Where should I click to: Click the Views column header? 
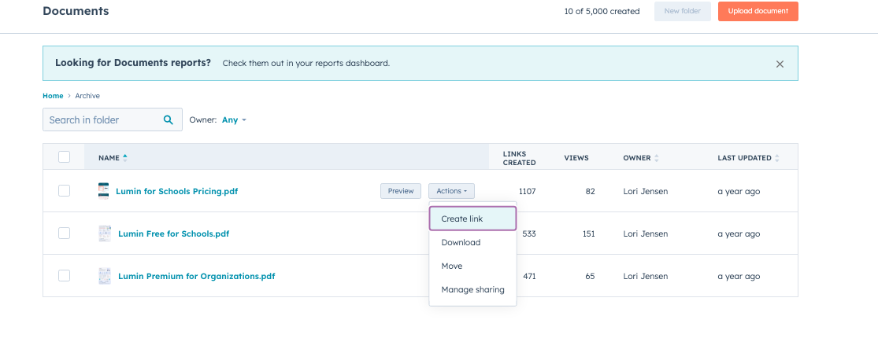576,158
